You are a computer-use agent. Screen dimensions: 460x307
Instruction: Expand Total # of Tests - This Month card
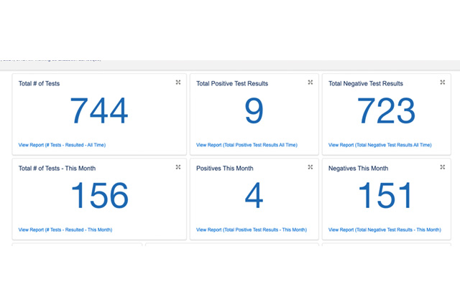point(178,167)
